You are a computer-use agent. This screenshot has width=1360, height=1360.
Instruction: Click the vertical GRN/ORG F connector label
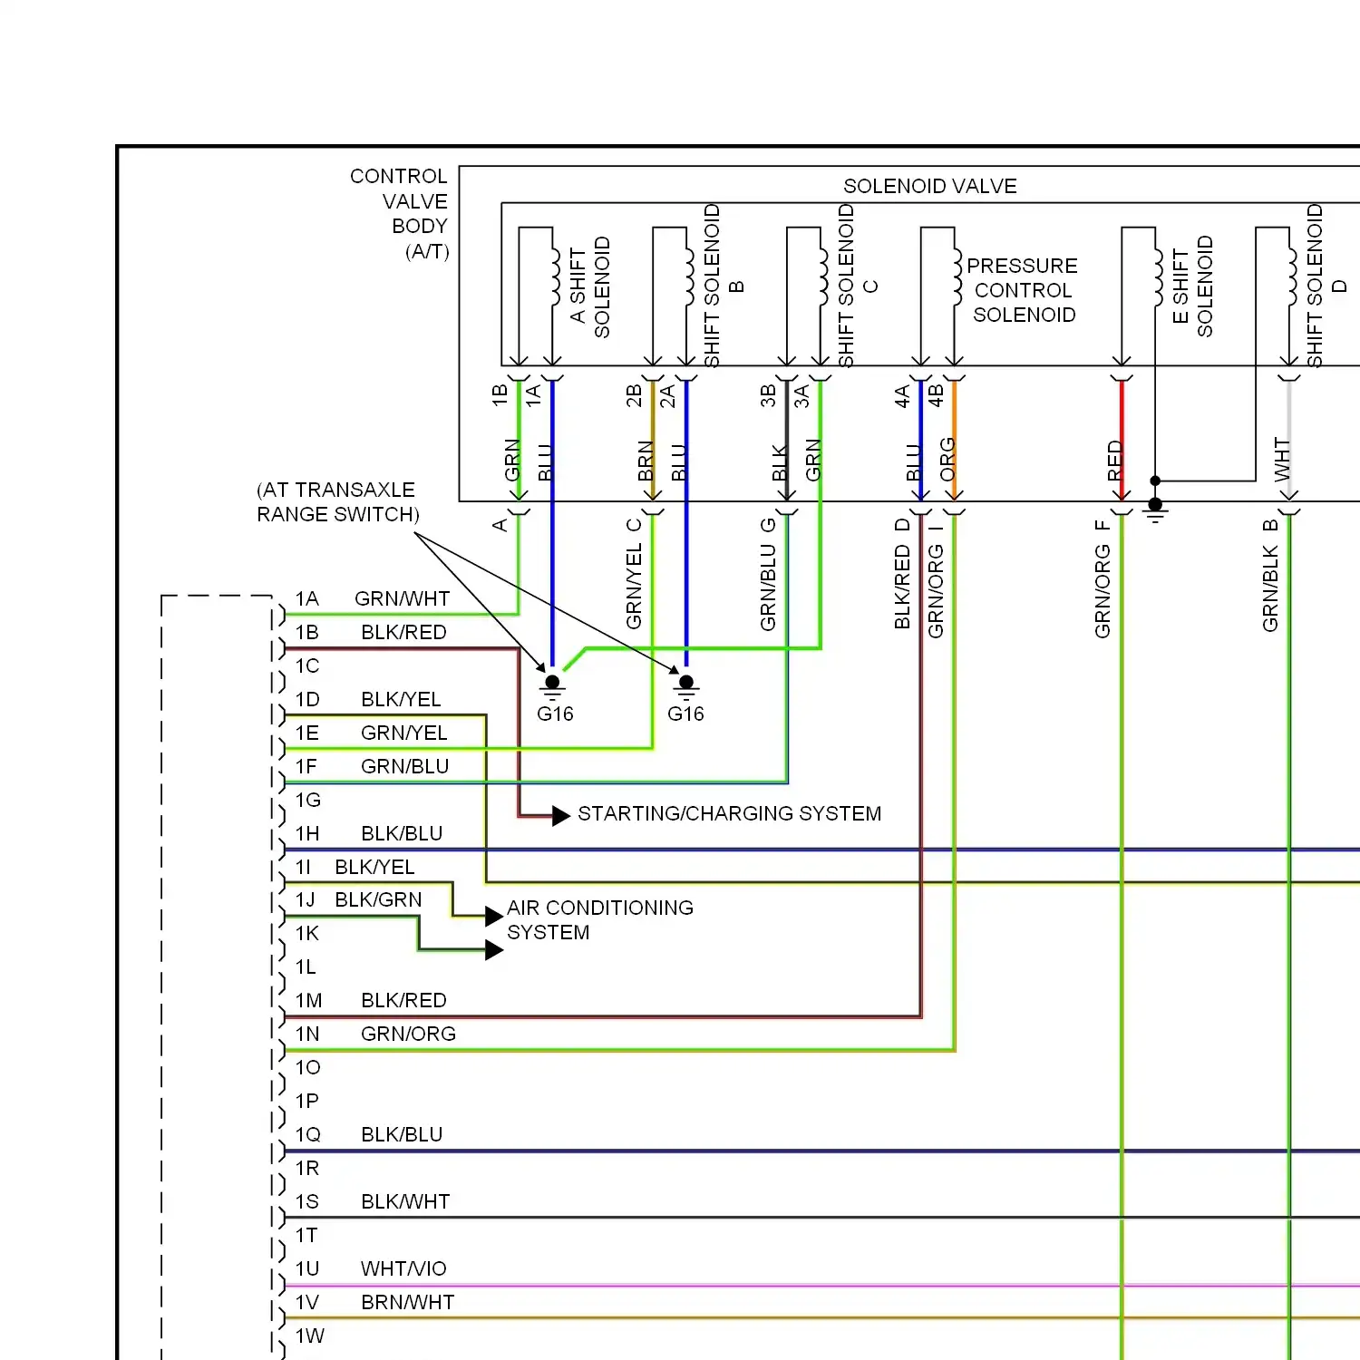pyautogui.click(x=1103, y=579)
